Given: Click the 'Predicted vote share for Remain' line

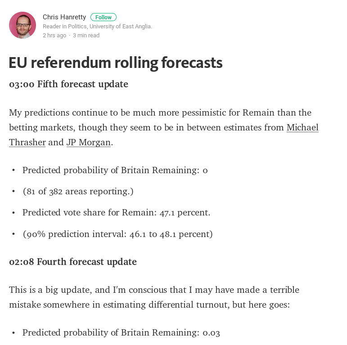Looking at the screenshot, I should coord(117,212).
